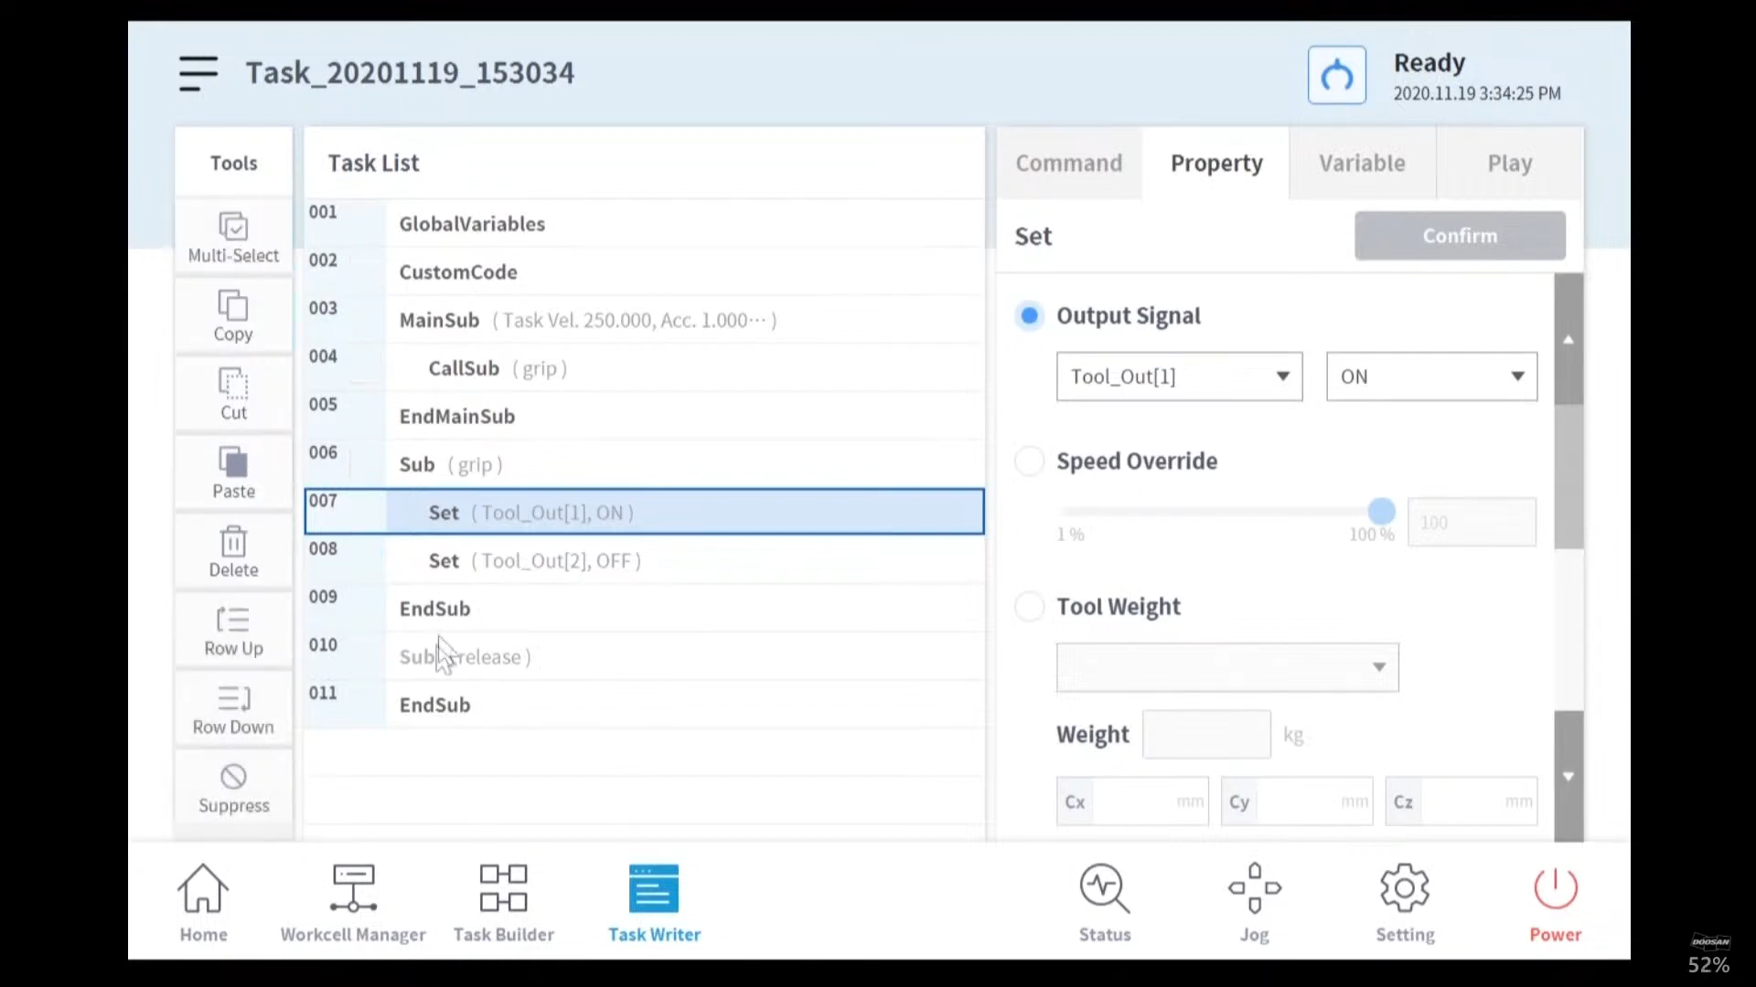
Task: Click the Copy tool icon
Action: click(x=233, y=306)
